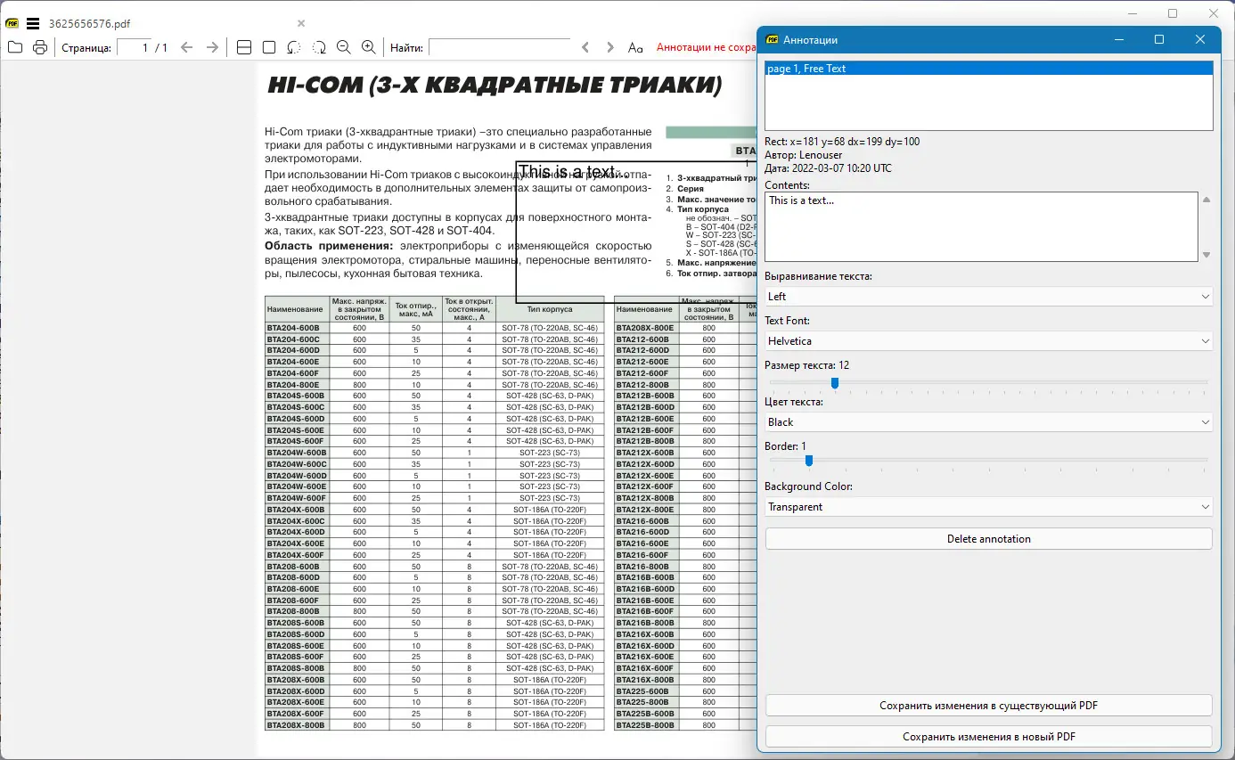The image size is (1235, 760).
Task: Click the BTA225B-800B table cell
Action: (646, 725)
